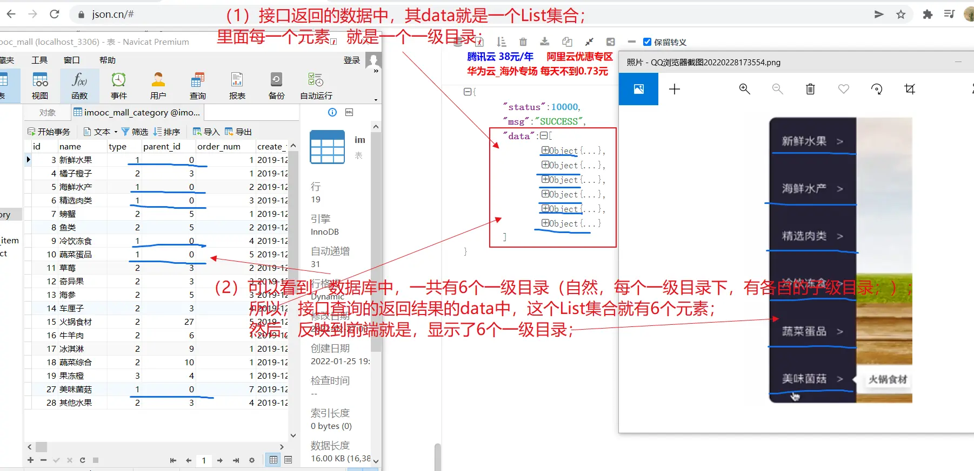The width and height of the screenshot is (974, 471).
Task: Refresh the table data in Navicat
Action: (82, 460)
